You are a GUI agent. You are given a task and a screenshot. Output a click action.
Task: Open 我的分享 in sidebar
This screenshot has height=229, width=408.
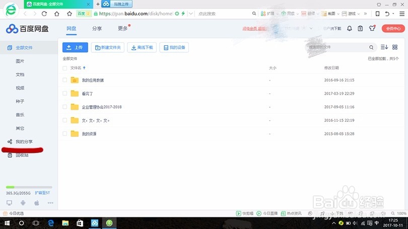click(x=24, y=141)
